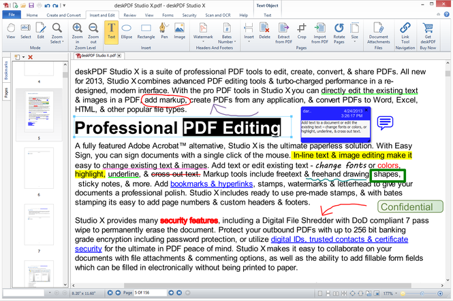Click the Redo arrow
Viewport: 453px width, 301px height.
click(x=55, y=5)
